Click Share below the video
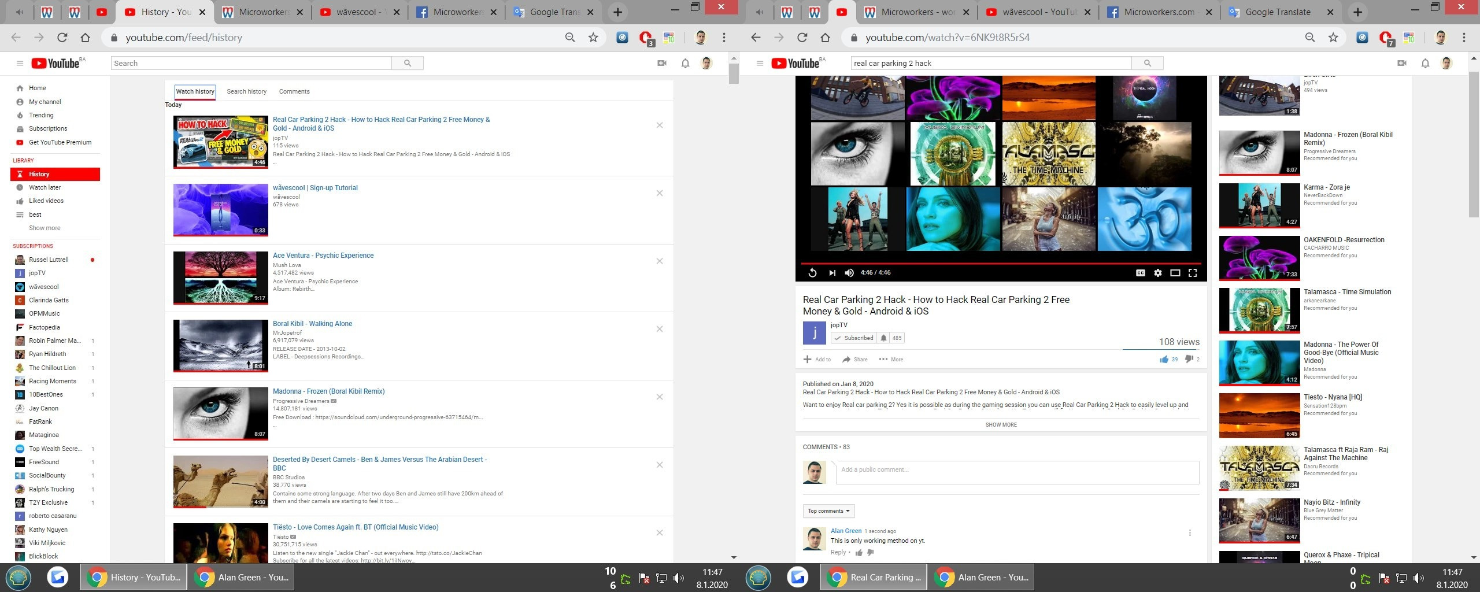Screen dimensions: 1480x592 pyautogui.click(x=855, y=360)
